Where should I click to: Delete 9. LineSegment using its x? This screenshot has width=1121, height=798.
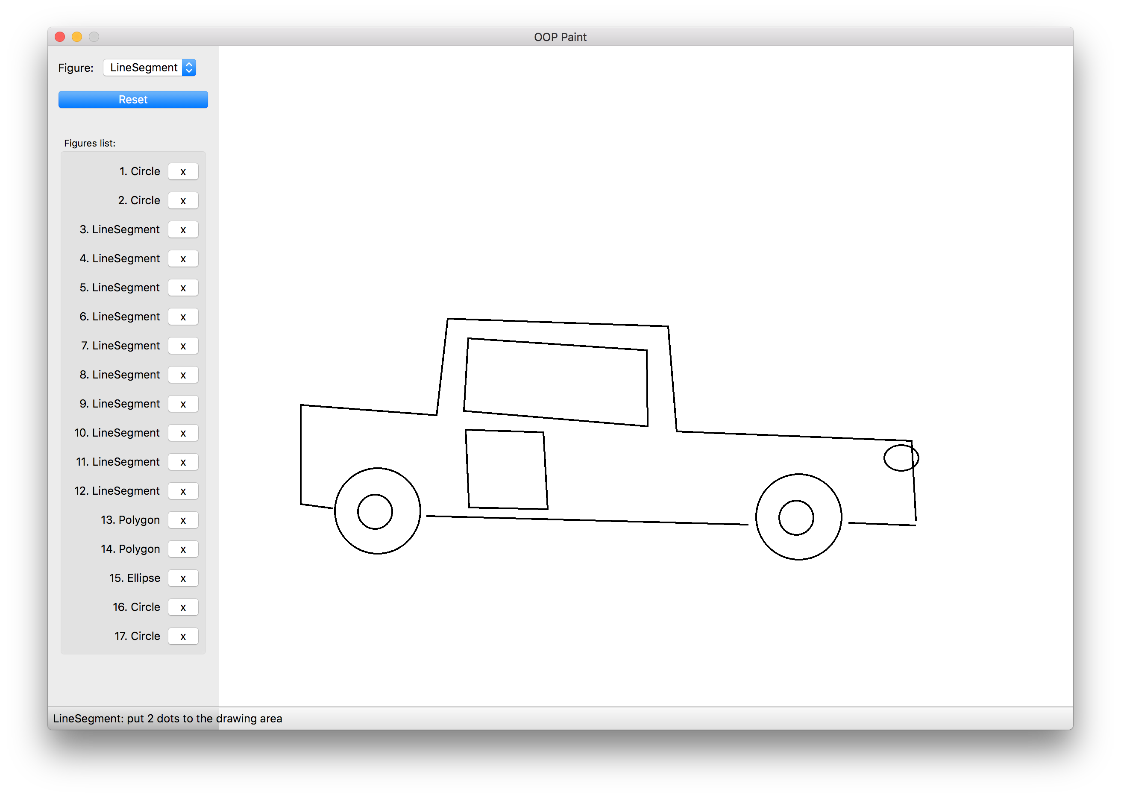pos(183,403)
